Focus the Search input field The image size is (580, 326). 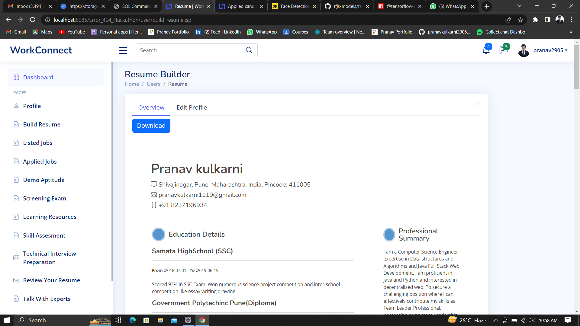tap(190, 50)
